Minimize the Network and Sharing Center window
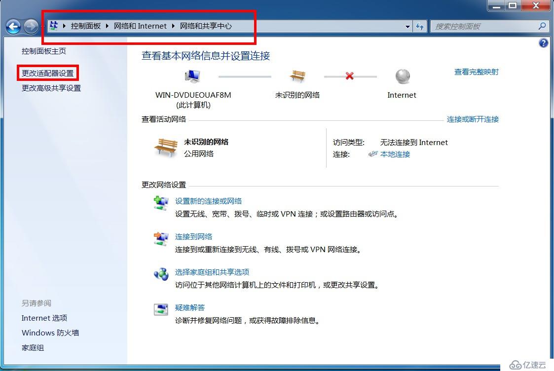 coord(496,5)
